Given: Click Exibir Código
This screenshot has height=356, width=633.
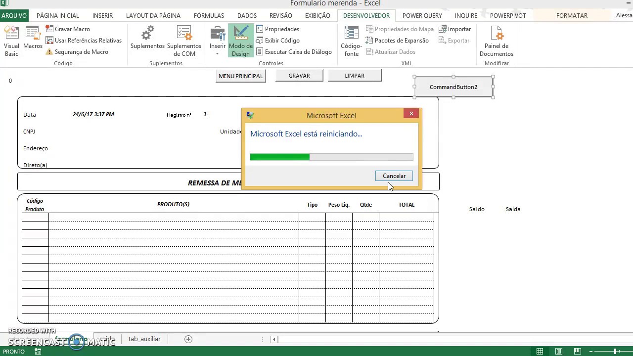Looking at the screenshot, I should (x=278, y=41).
